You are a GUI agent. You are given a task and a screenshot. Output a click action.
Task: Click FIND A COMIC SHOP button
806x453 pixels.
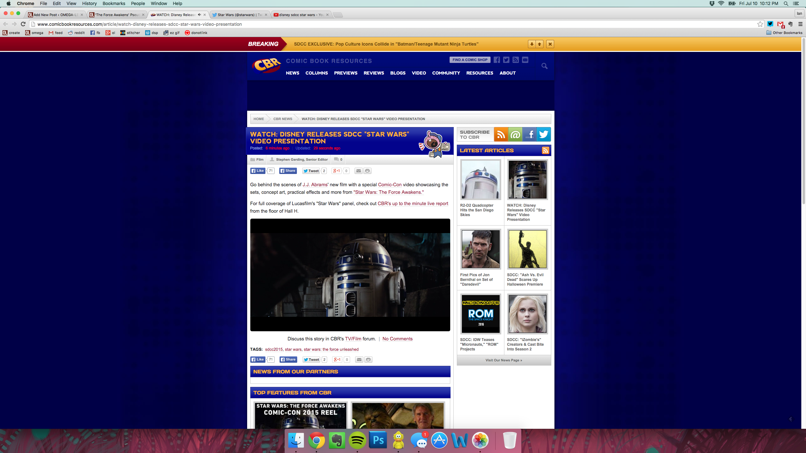pyautogui.click(x=470, y=60)
